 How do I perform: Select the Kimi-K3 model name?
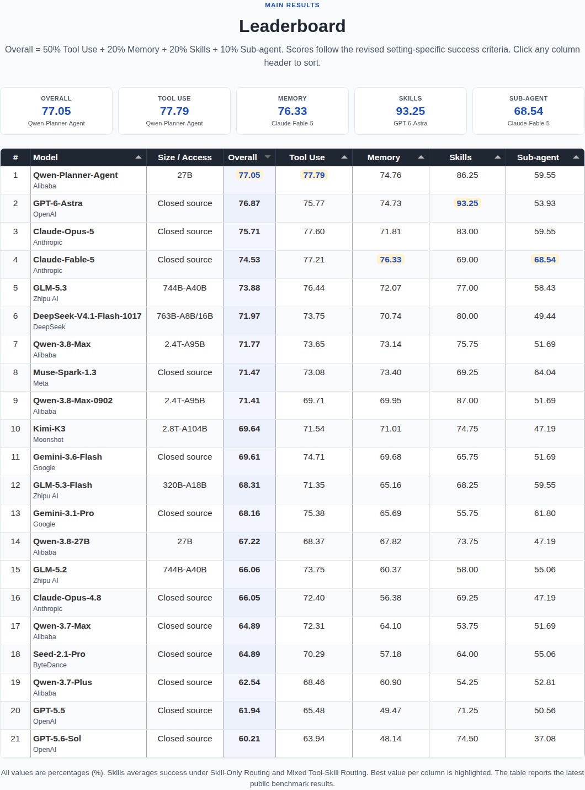[49, 429]
